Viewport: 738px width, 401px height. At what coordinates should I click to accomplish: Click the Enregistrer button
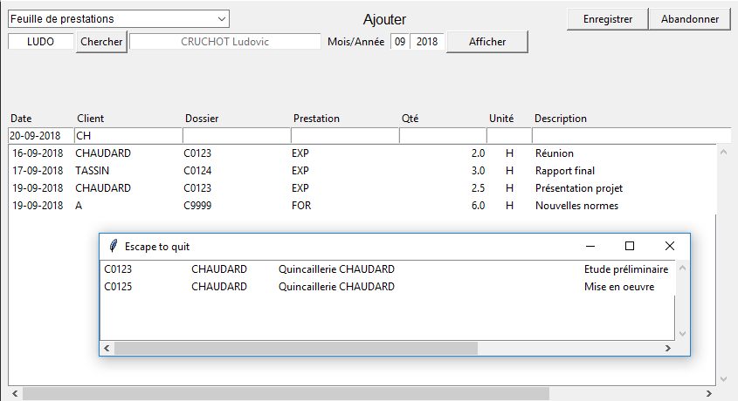(607, 19)
